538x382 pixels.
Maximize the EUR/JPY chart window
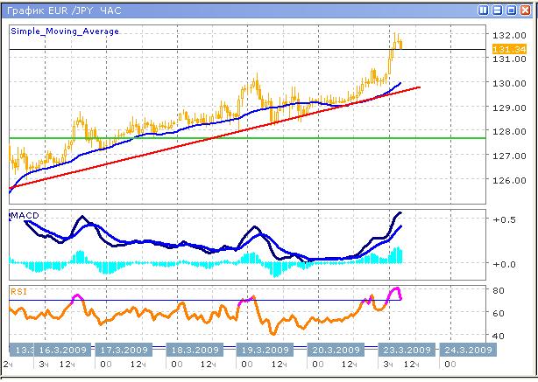511,10
